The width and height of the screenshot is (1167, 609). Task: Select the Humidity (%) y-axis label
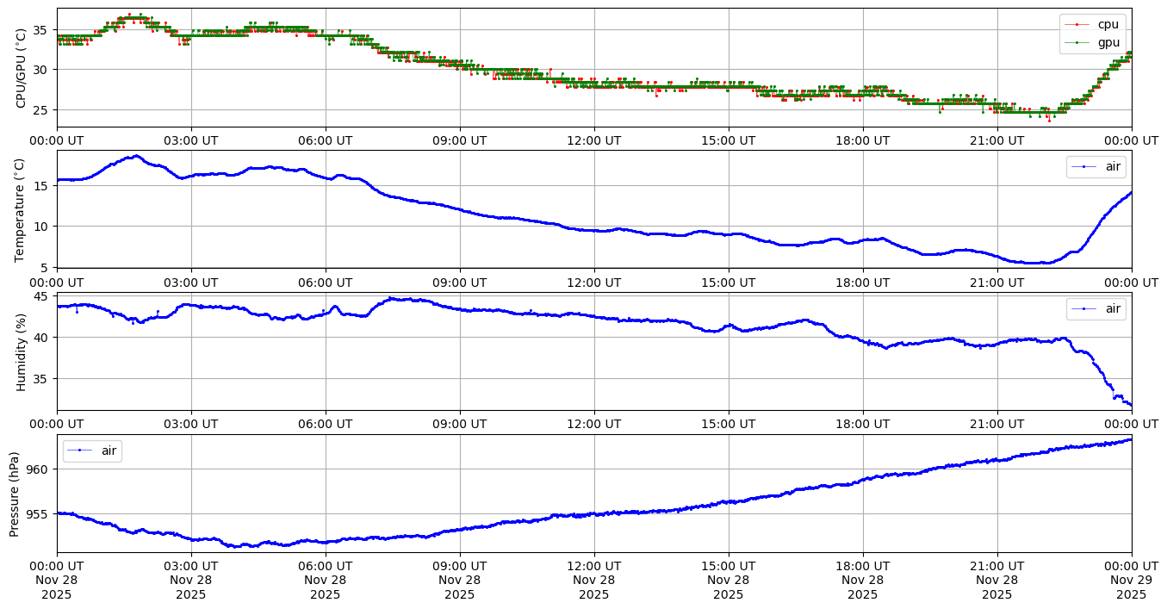point(21,351)
